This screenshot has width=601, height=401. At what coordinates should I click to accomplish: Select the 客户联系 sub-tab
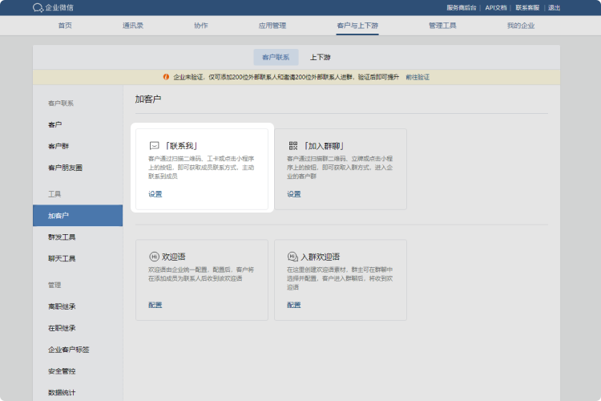click(276, 58)
